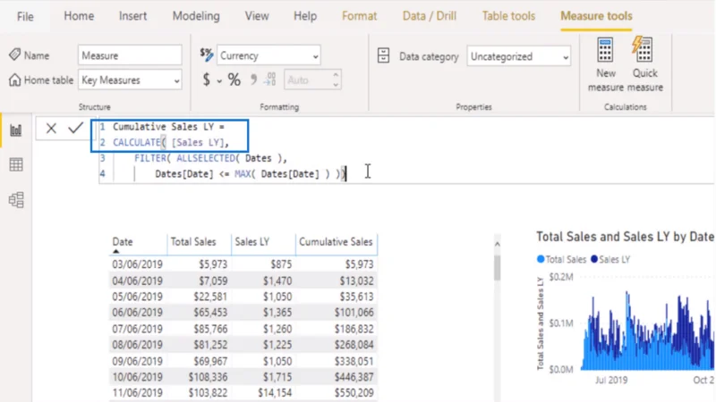Click the table scrollbar up arrow
This screenshot has height=402, width=716.
click(498, 244)
